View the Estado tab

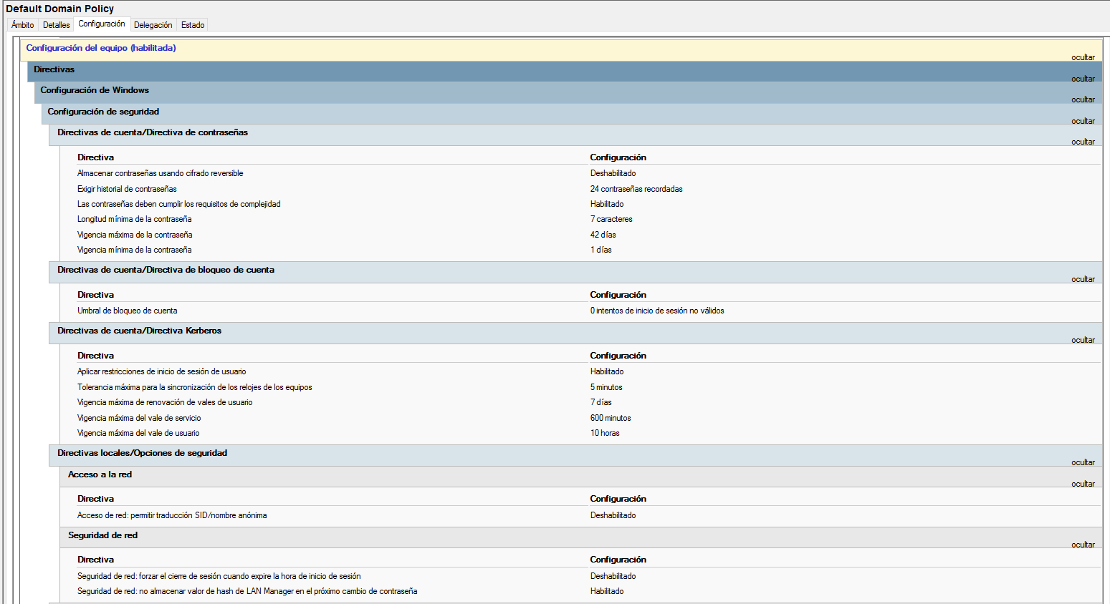tap(191, 24)
